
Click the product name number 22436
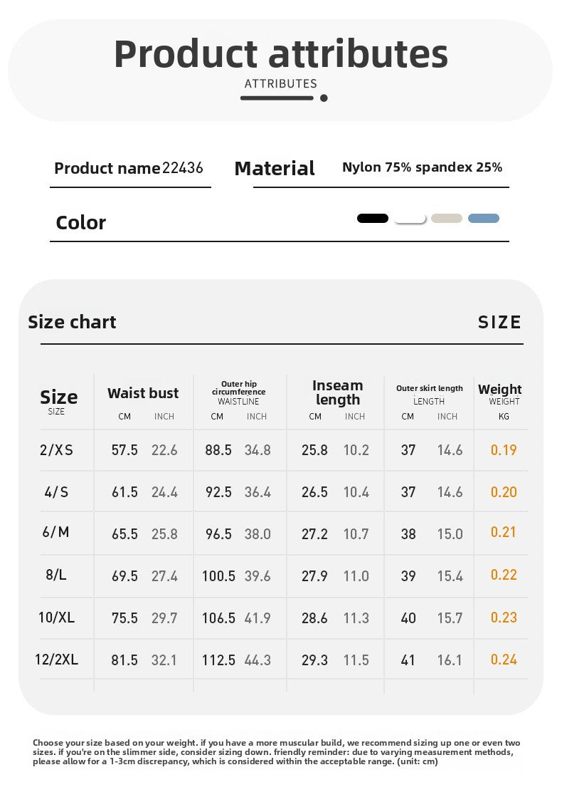[x=183, y=168]
